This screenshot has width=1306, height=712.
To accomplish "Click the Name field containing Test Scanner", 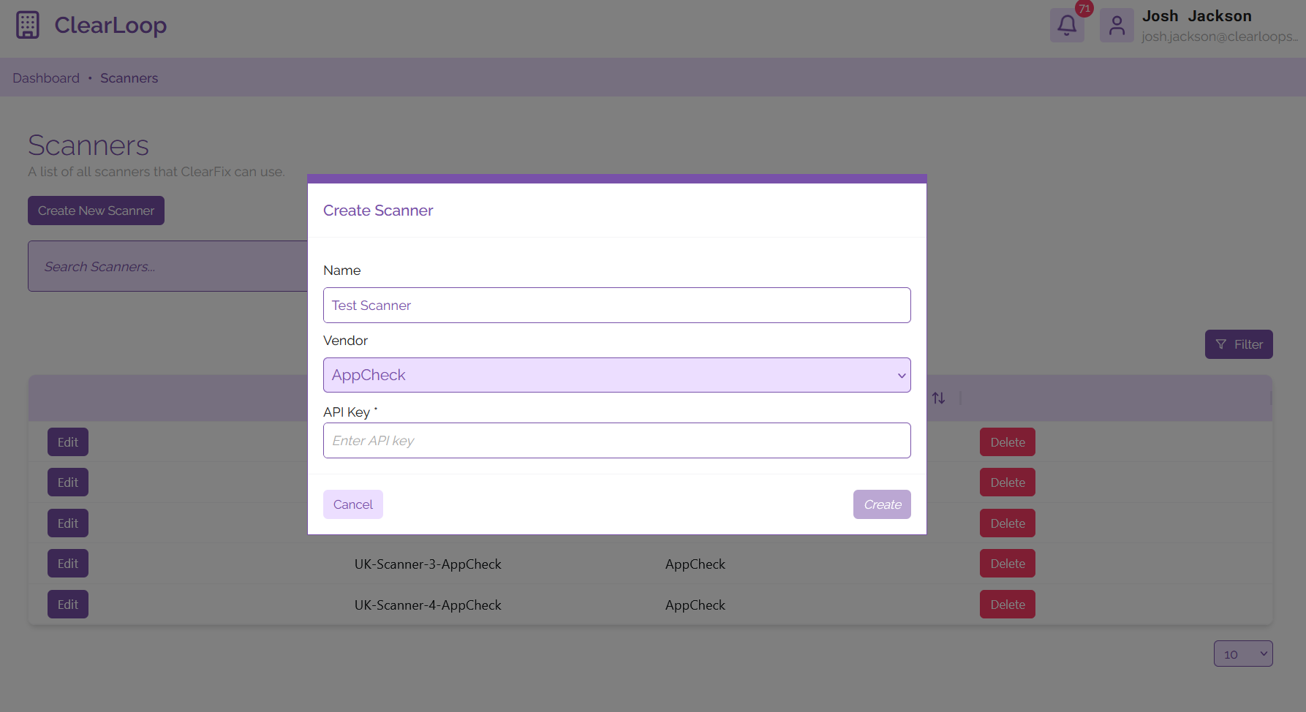I will pos(616,305).
